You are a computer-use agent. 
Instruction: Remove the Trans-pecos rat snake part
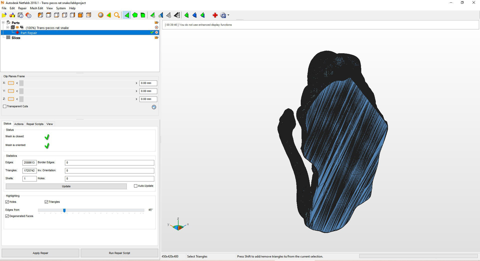tap(156, 27)
